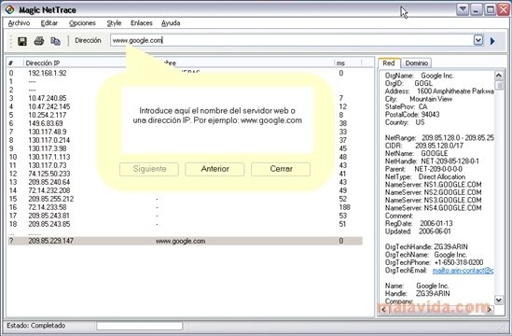Click the Copy icon in toolbar

click(x=56, y=41)
